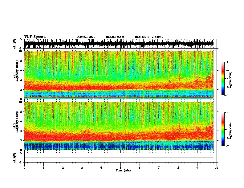Screen dimensions: 244x188
Task: Click time axis tick label "0"
Action: pos(24,167)
